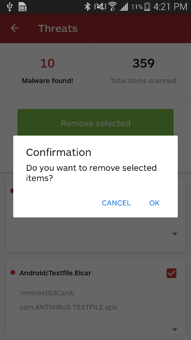Click CANCEL in the Confirmation dialog
Screen dimensions: 191x340
(x=116, y=203)
